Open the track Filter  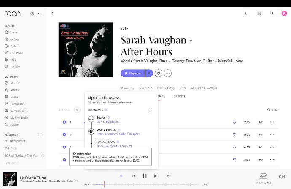273,110
